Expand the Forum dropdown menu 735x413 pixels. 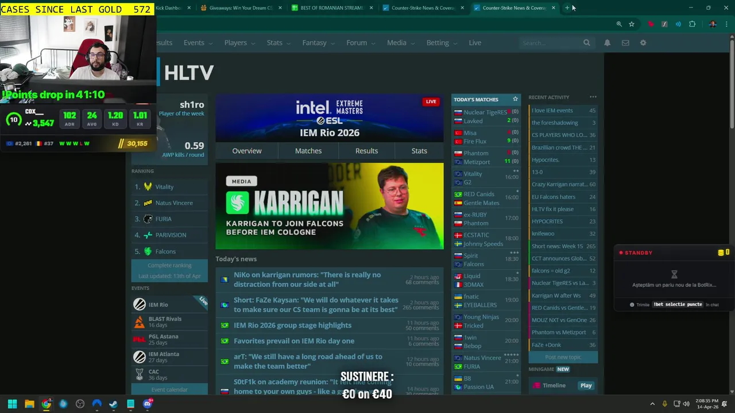360,42
